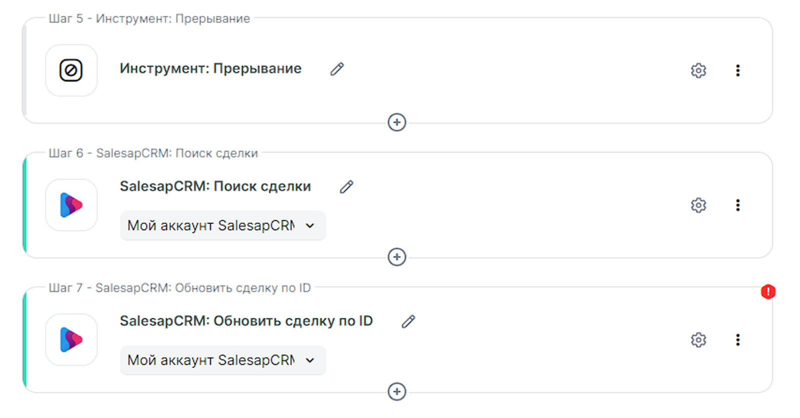Image resolution: width=800 pixels, height=418 pixels.
Task: Add a step after step 5
Action: click(397, 122)
